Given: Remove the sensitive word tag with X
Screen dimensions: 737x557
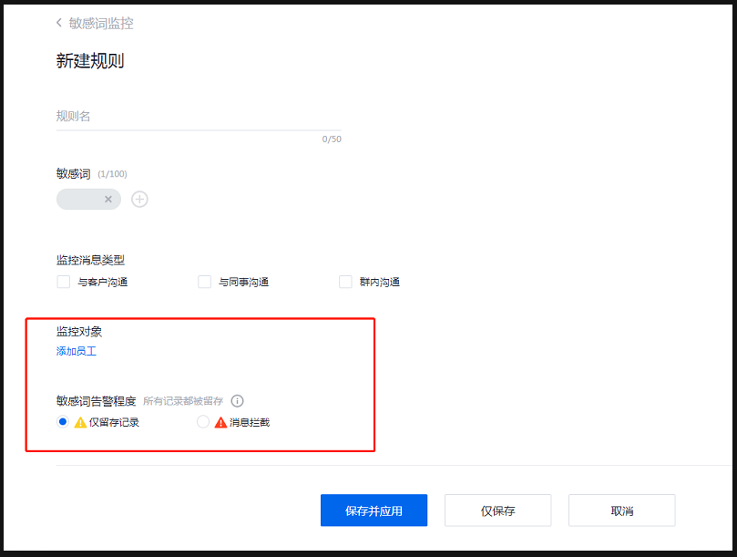Looking at the screenshot, I should coord(108,200).
